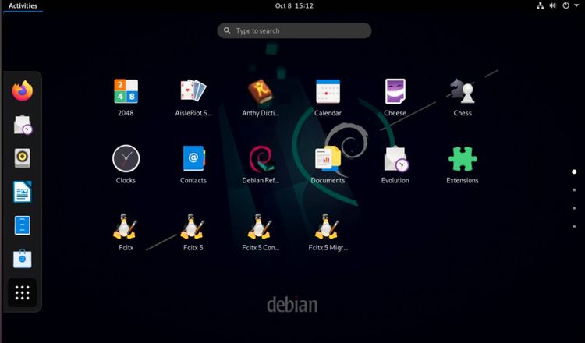Screen dimensions: 585x343
Task: Launch Rhythmbox speaker icon in dock
Action: 23,158
